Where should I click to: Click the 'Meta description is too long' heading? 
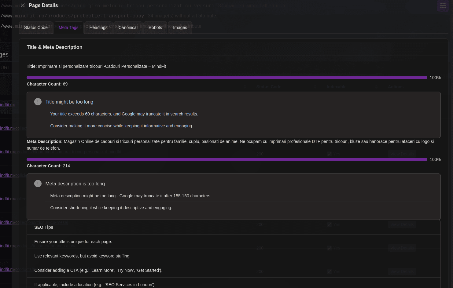pos(75,184)
